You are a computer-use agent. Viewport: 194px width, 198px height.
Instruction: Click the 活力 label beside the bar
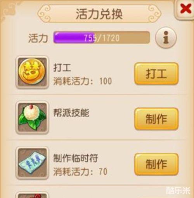38,38
